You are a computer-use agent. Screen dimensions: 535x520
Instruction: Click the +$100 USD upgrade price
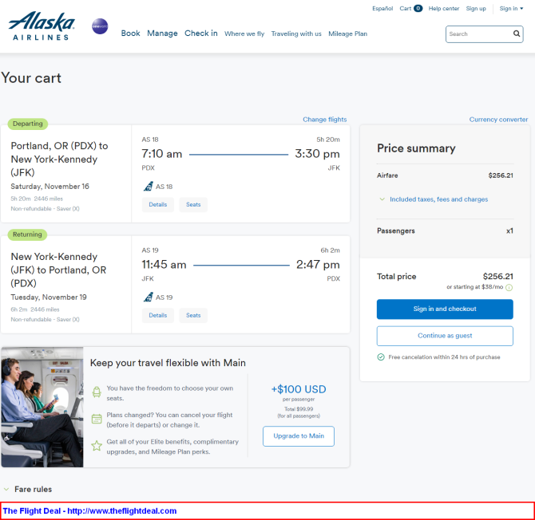299,389
